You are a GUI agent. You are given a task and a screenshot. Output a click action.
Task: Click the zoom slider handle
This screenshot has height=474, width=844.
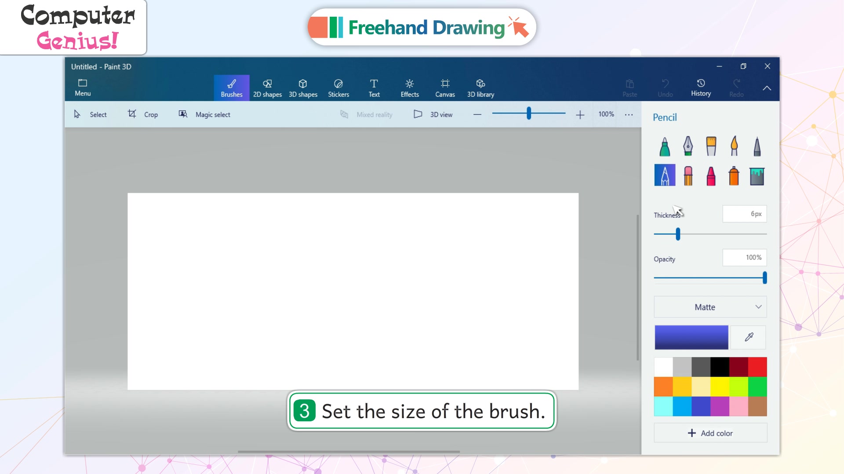(529, 113)
